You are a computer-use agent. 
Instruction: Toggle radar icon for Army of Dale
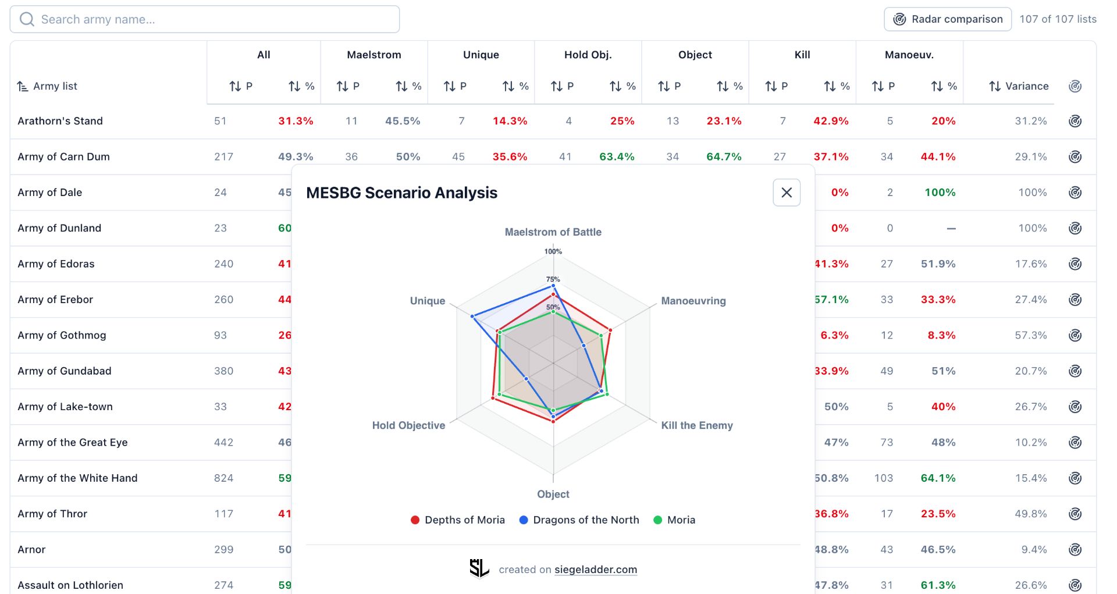point(1075,193)
